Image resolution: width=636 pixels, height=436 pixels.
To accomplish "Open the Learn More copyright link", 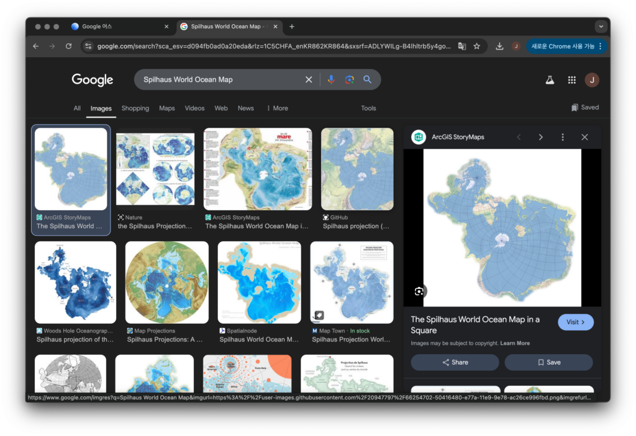I will click(x=515, y=343).
